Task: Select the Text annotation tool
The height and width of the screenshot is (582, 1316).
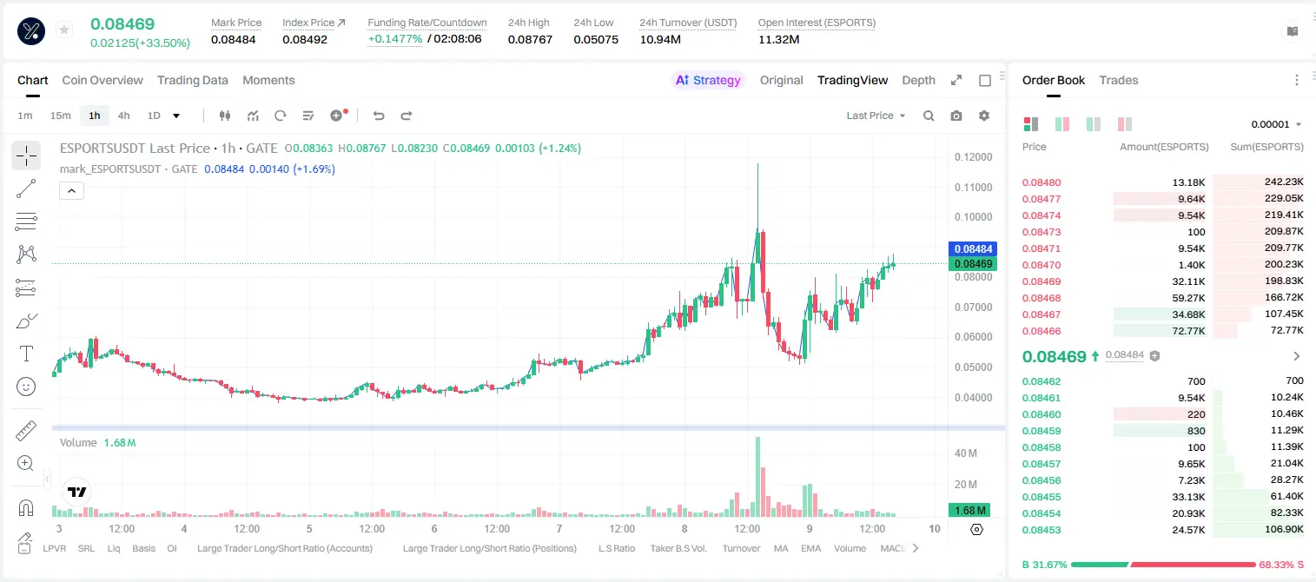Action: point(26,354)
